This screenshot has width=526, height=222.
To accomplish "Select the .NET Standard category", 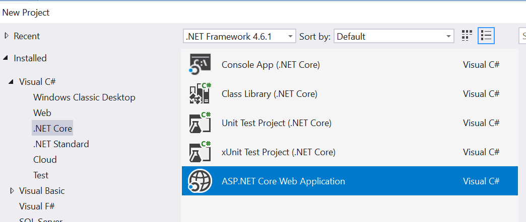I will pyautogui.click(x=61, y=144).
